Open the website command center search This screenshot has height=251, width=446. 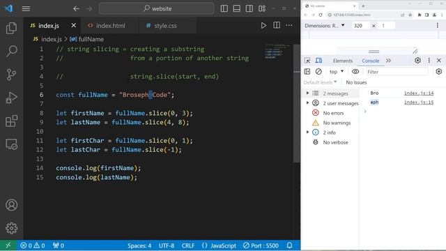(156, 8)
